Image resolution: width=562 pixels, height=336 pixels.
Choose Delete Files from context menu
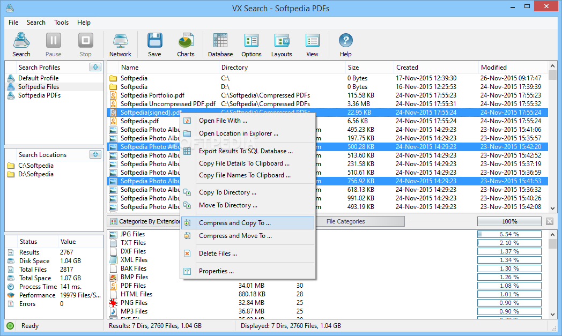pyautogui.click(x=248, y=253)
